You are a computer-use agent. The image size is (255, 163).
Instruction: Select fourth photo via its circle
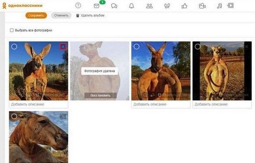[x=197, y=47]
